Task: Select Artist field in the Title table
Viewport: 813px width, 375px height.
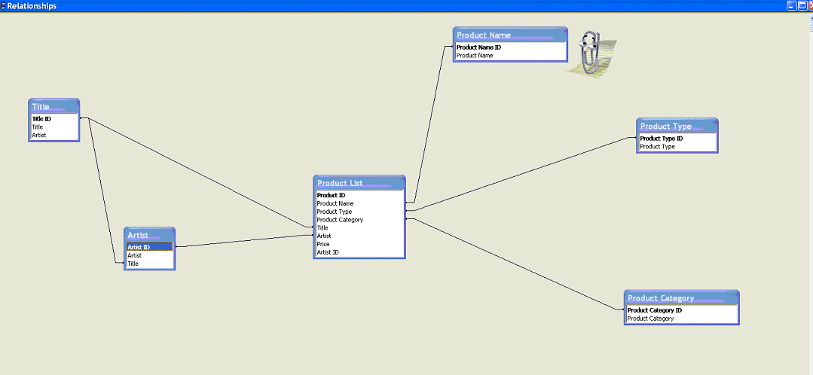Action: click(54, 136)
